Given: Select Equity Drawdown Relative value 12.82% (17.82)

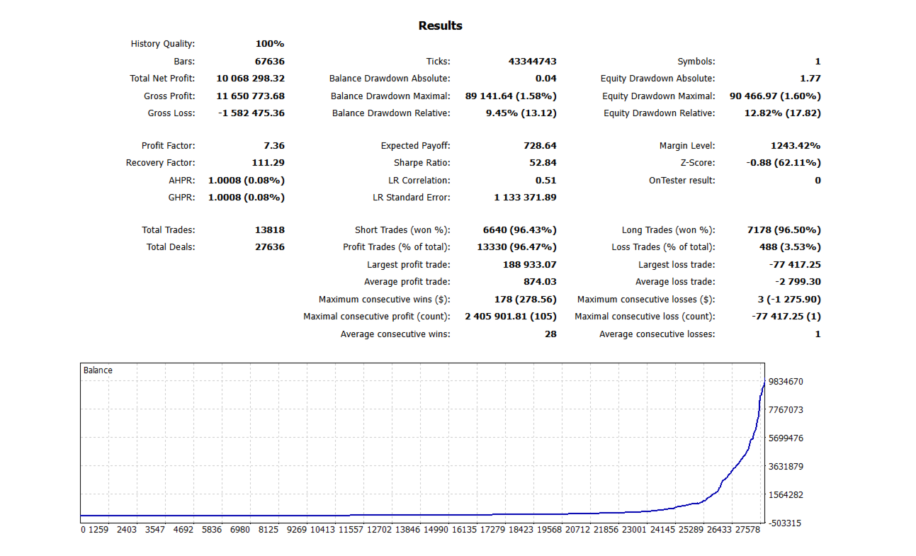Looking at the screenshot, I should 783,113.
